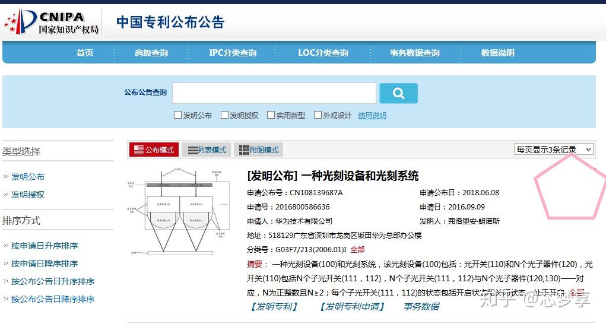Screen dimensions: 606x324
Task: Click the 公布公告查询 search input field
Action: (274, 93)
